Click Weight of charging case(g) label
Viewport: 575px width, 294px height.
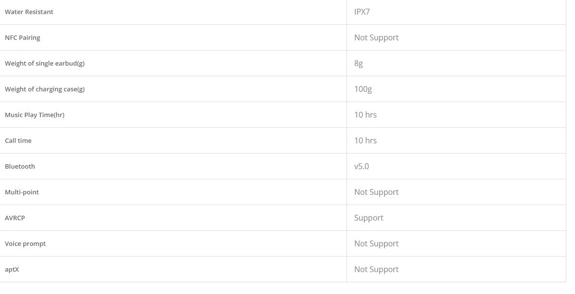click(45, 89)
